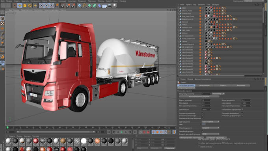The width and height of the screenshot is (268, 151).
Task: Click the record active objects red button
Action: pos(144,132)
